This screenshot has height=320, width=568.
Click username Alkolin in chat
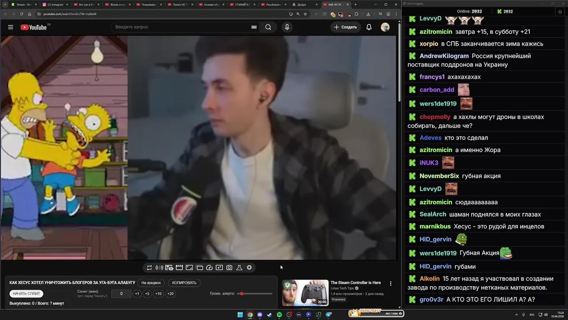(x=430, y=279)
